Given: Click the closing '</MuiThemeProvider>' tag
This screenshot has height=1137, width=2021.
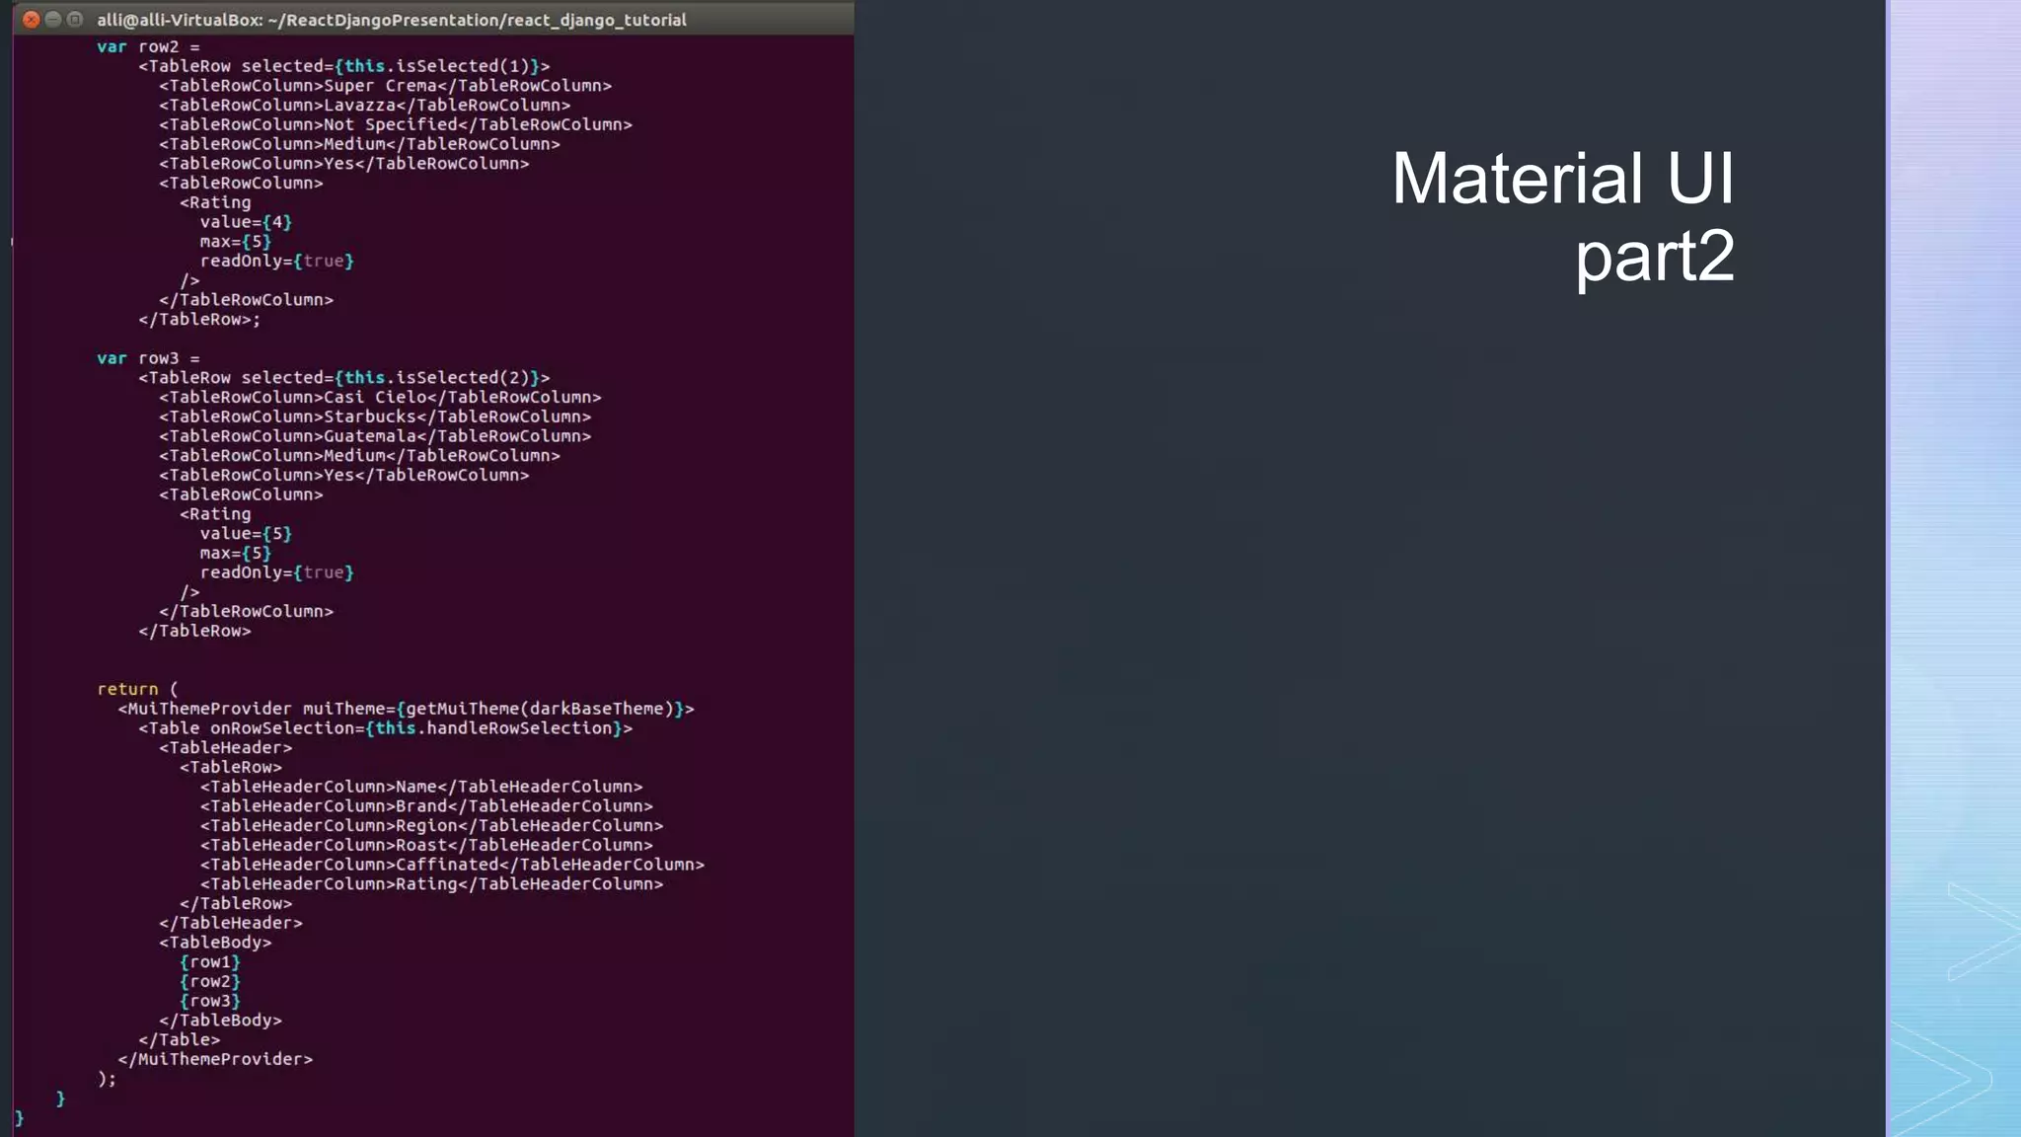Looking at the screenshot, I should pyautogui.click(x=215, y=1059).
